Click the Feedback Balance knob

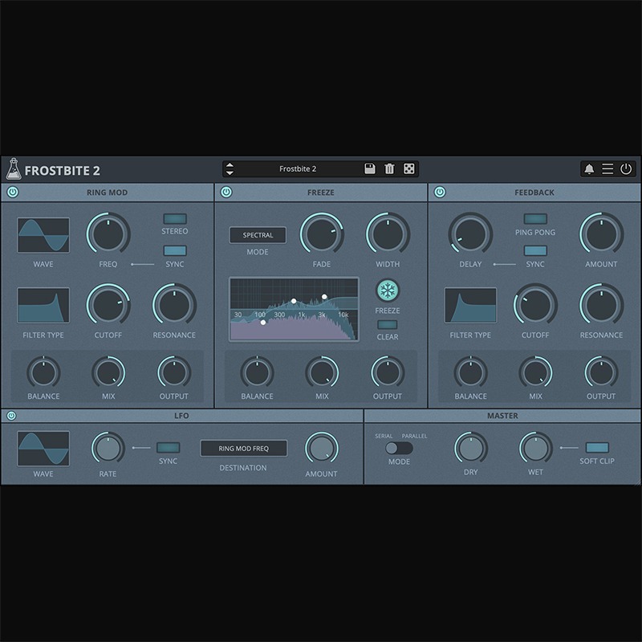(471, 372)
